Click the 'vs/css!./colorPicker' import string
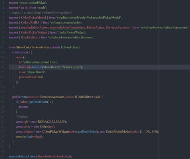Screen dimensions: 190x159 point(32,2)
